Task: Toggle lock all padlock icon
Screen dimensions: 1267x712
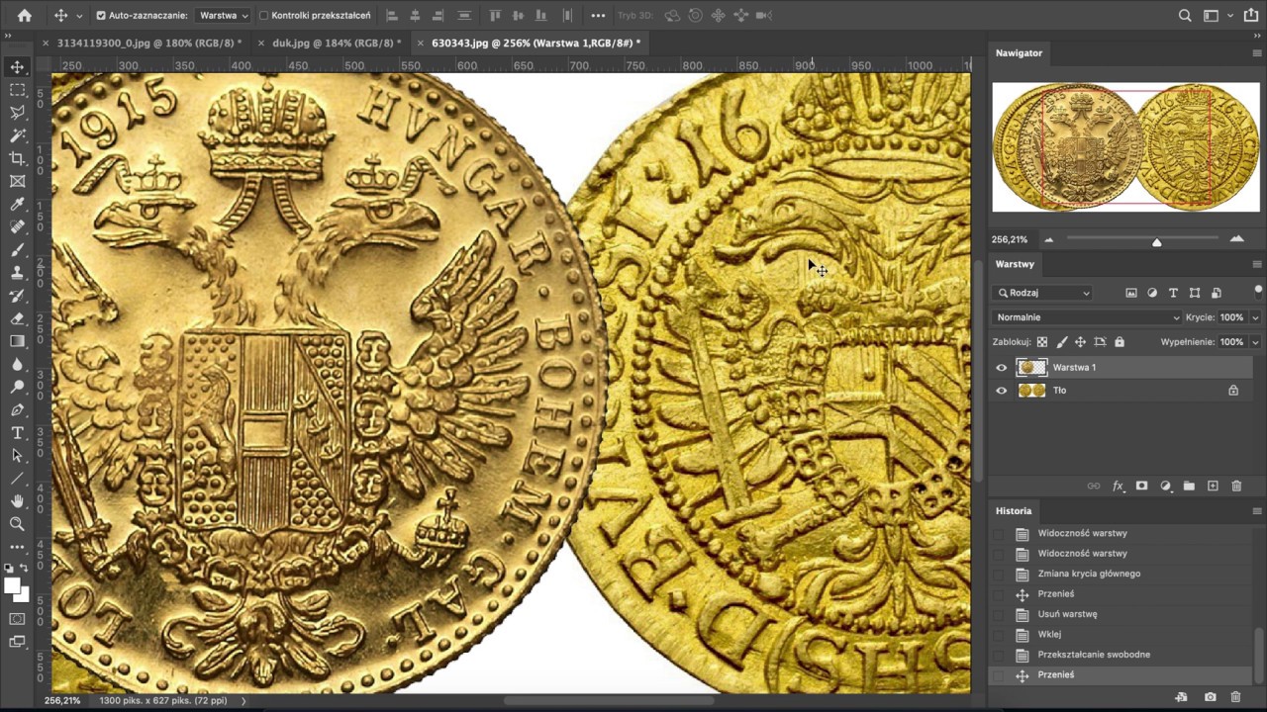Action: pyautogui.click(x=1120, y=342)
